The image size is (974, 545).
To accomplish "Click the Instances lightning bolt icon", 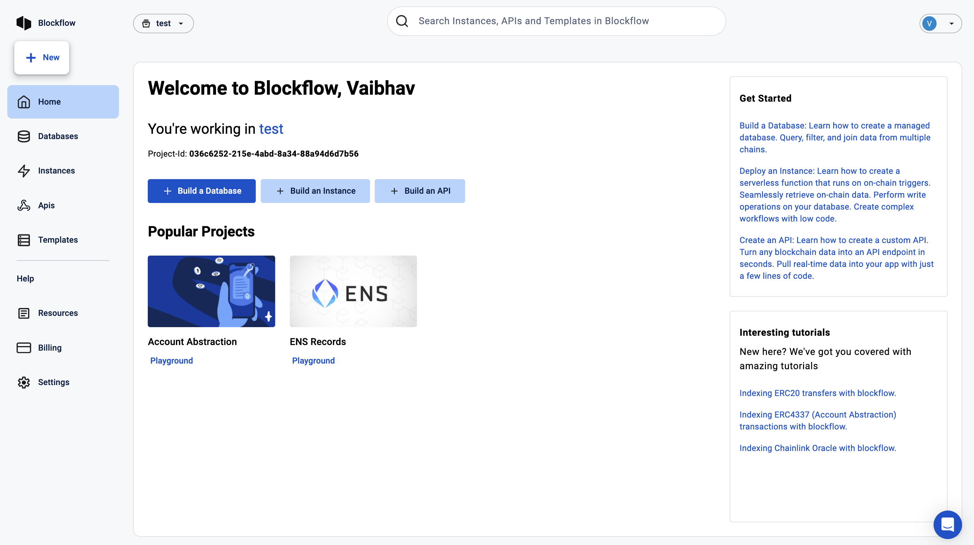I will [x=24, y=171].
